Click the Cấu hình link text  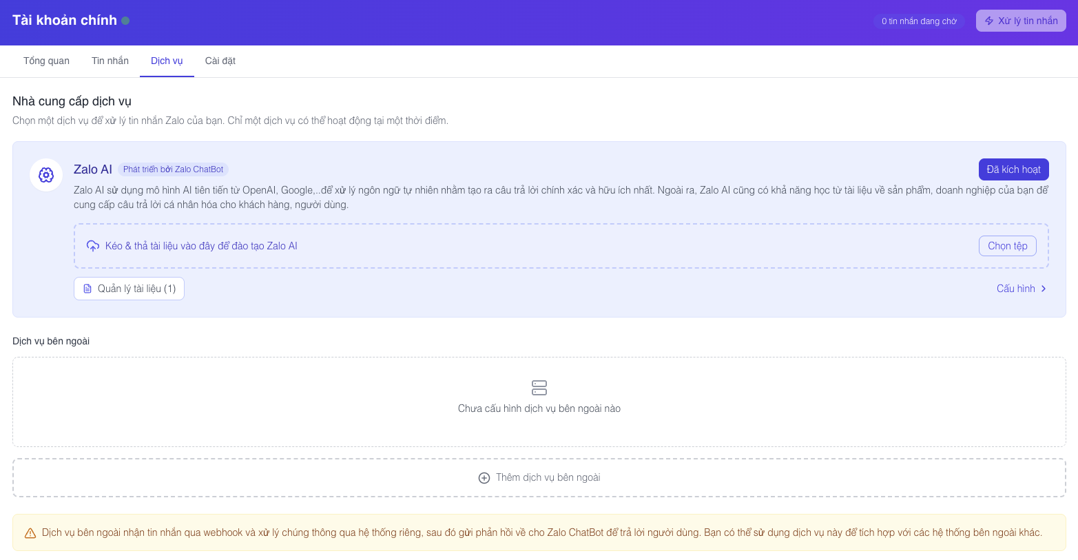1015,289
